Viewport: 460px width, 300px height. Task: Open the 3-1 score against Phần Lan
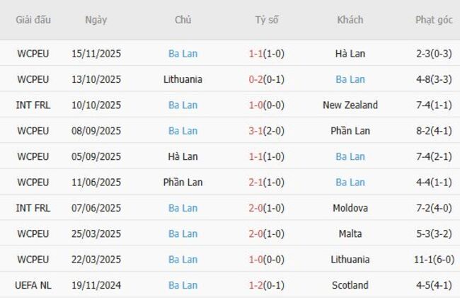[257, 131]
